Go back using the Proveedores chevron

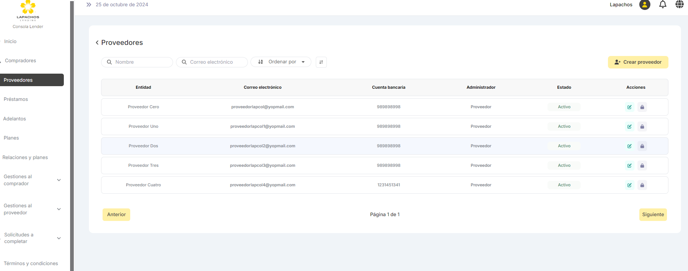(97, 43)
